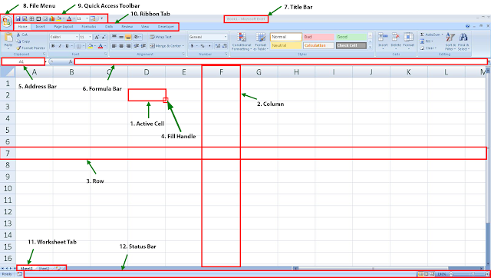The width and height of the screenshot is (491, 278).
Task: Click Decrease Decimal icon
Action: click(225, 46)
